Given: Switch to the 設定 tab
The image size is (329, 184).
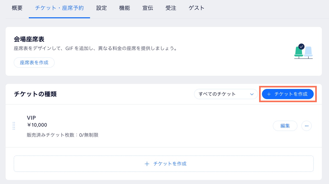Looking at the screenshot, I should (x=102, y=8).
